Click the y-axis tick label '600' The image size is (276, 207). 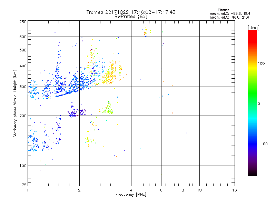point(23,37)
